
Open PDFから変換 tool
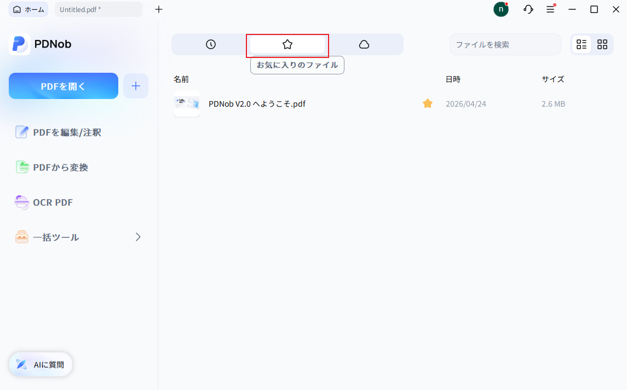(x=51, y=167)
